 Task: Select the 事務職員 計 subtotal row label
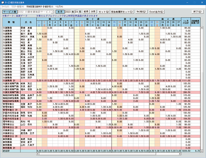coord(11,148)
